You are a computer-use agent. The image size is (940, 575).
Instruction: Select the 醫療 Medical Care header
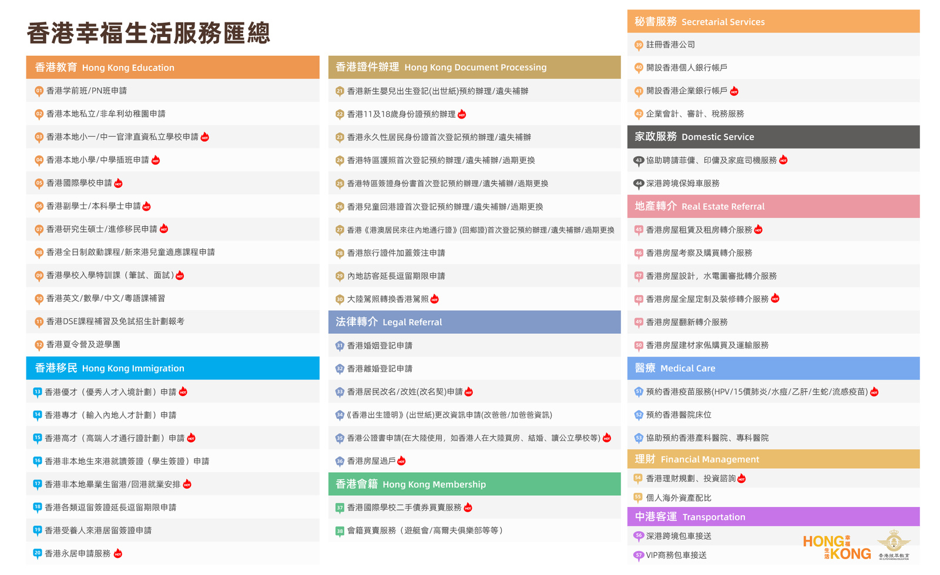tap(774, 368)
